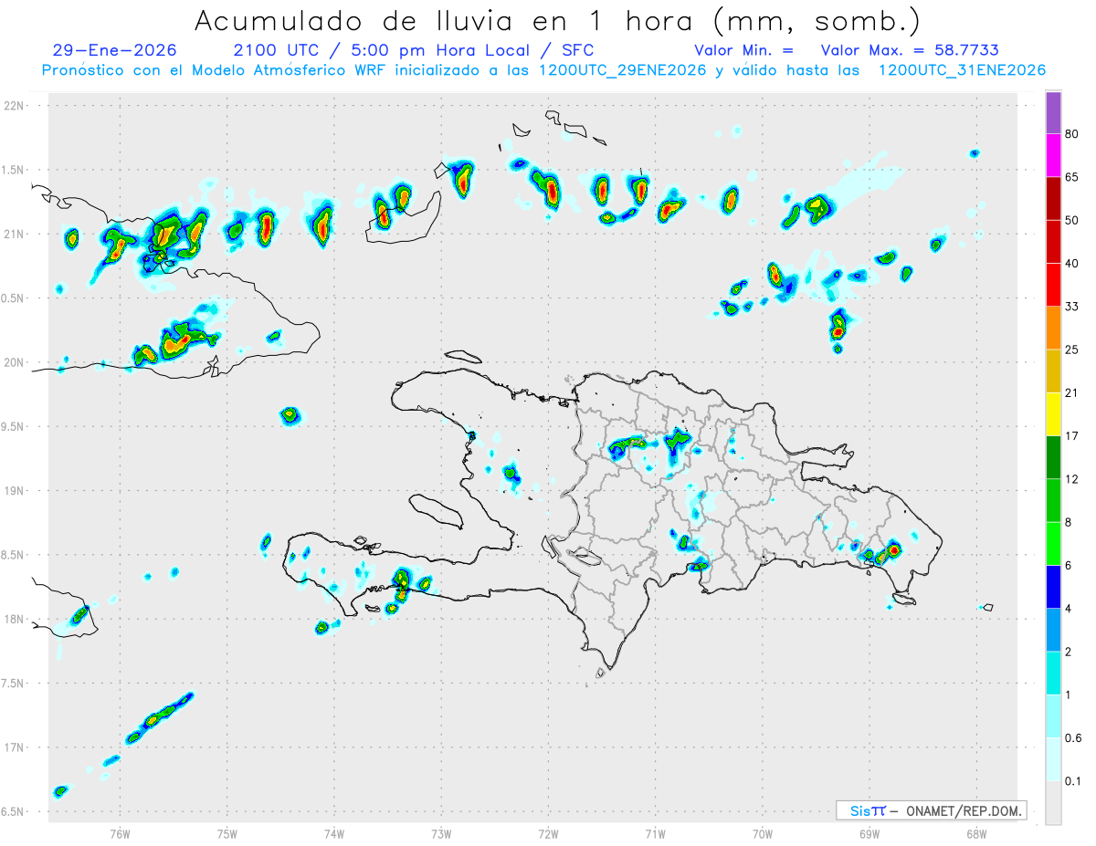Choose the dark blue swatch between 4 and 6

point(1053,587)
